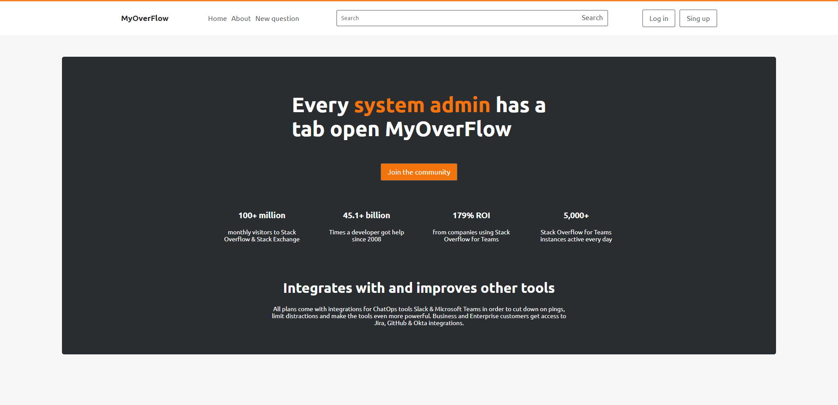Click the Sing up button
This screenshot has width=838, height=405.
click(698, 18)
